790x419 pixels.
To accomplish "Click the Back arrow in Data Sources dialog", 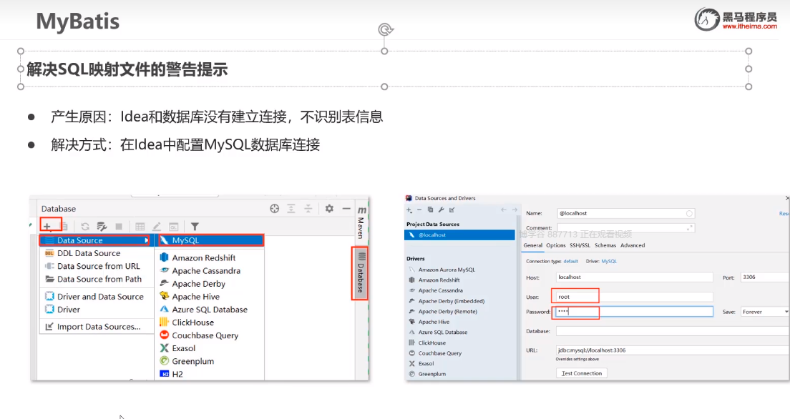I will tap(503, 210).
